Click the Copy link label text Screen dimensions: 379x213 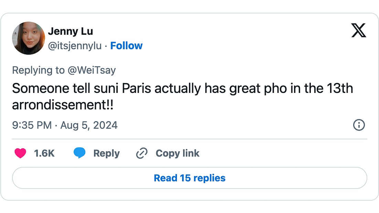click(x=177, y=153)
